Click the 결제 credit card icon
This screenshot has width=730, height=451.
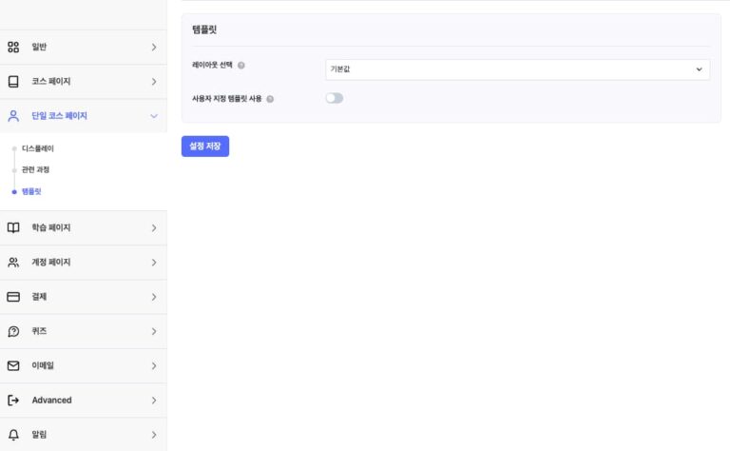13,297
